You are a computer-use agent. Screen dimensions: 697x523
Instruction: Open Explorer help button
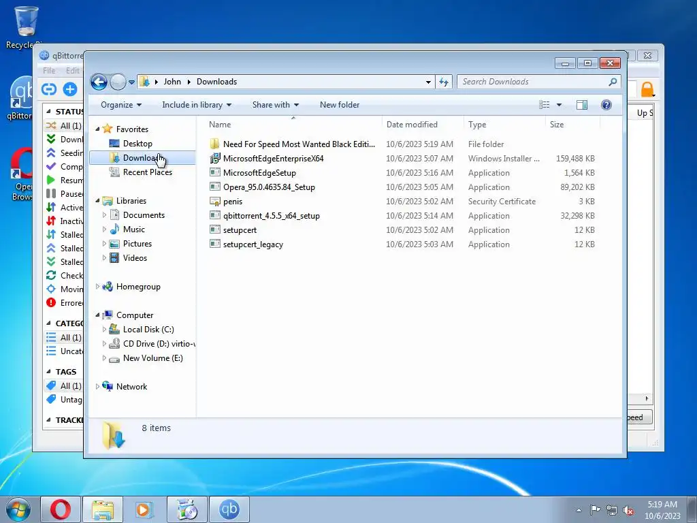click(606, 105)
